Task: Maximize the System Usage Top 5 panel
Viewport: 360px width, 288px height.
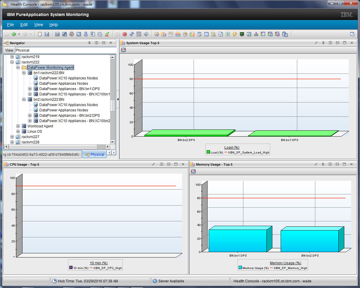Action: [x=345, y=43]
